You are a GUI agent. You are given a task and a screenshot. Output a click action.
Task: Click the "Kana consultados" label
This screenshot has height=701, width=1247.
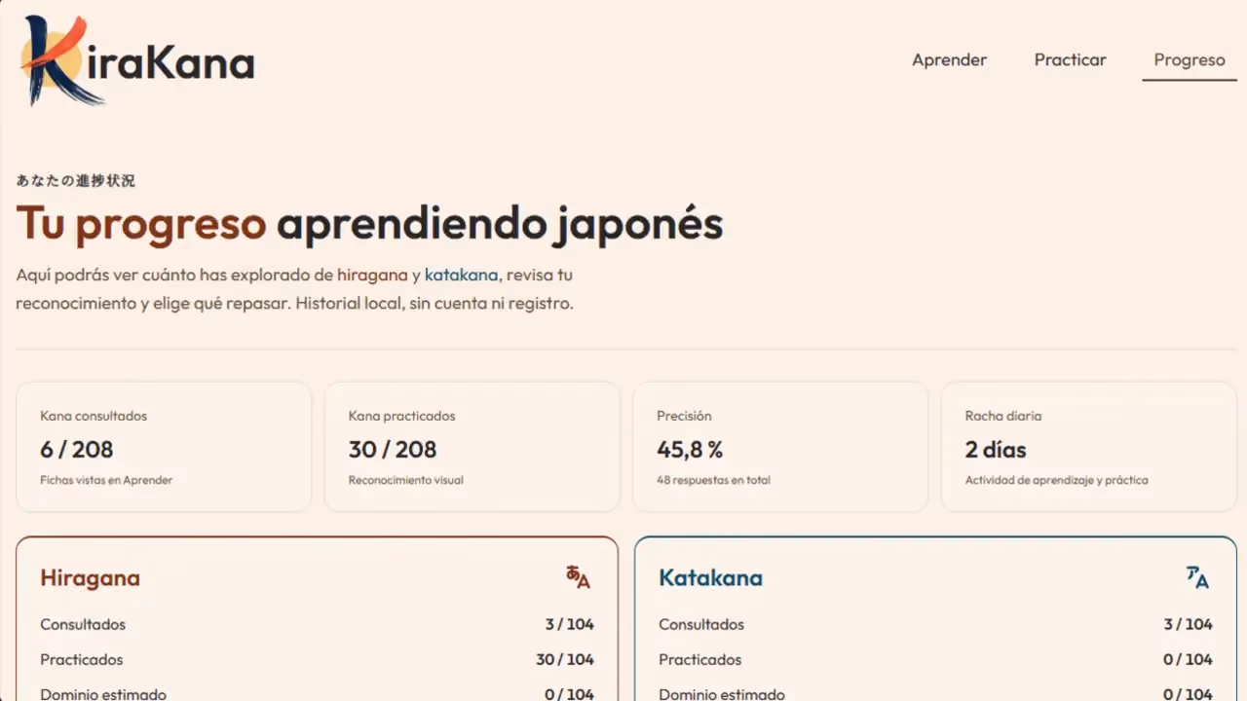94,416
